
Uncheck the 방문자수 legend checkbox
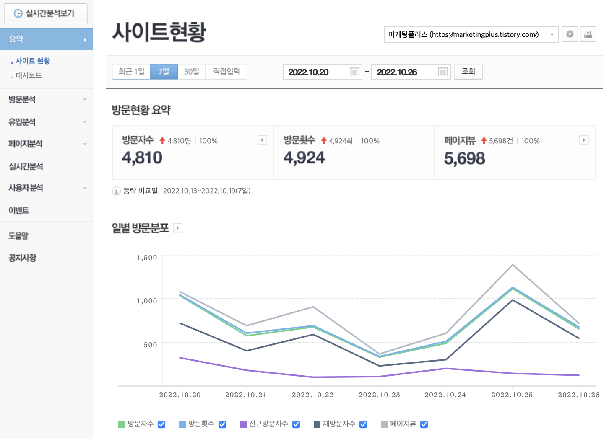(161, 424)
